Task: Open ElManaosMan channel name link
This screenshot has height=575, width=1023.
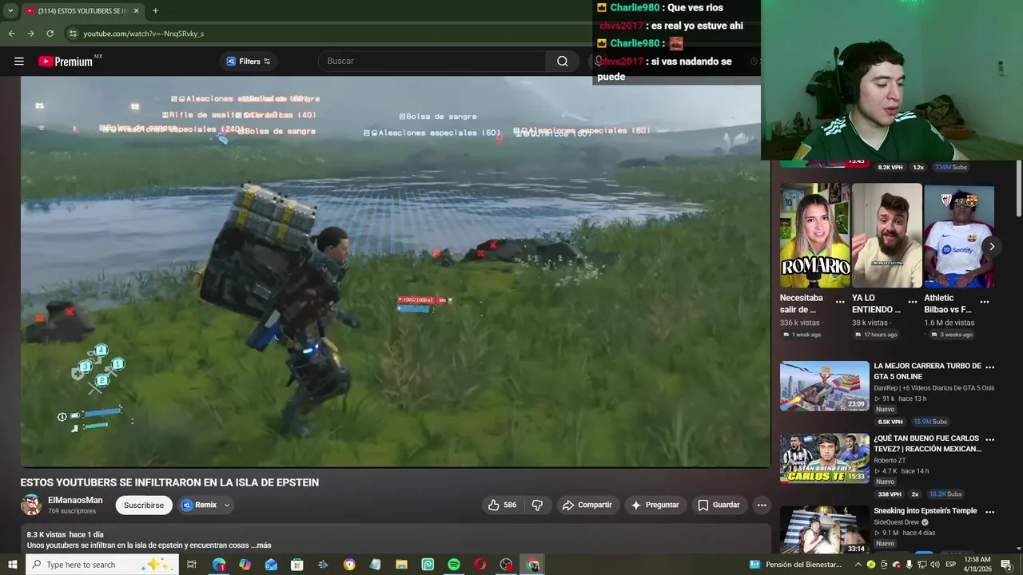Action: 75,500
